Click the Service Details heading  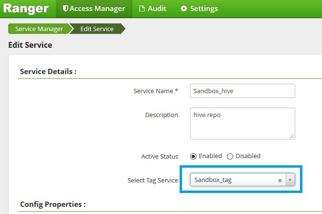pyautogui.click(x=48, y=72)
